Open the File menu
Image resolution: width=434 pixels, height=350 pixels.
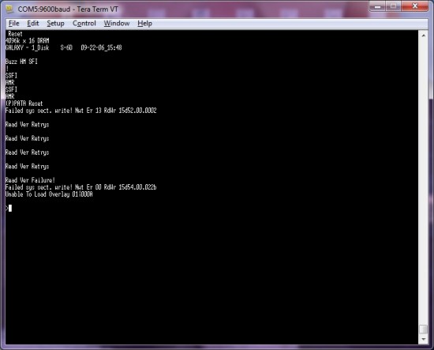(x=14, y=23)
